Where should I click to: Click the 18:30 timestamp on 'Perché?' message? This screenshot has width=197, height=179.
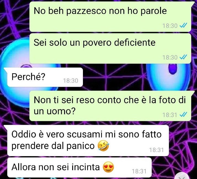71,81
